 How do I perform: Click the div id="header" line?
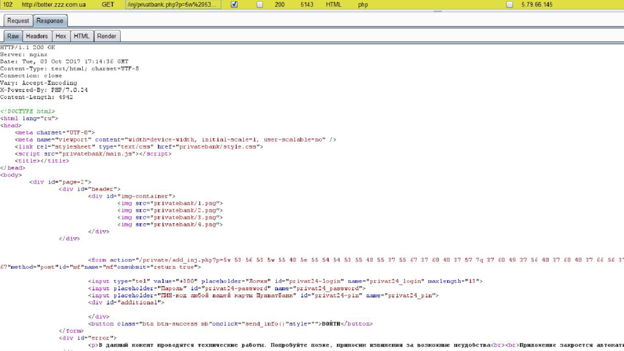click(90, 189)
